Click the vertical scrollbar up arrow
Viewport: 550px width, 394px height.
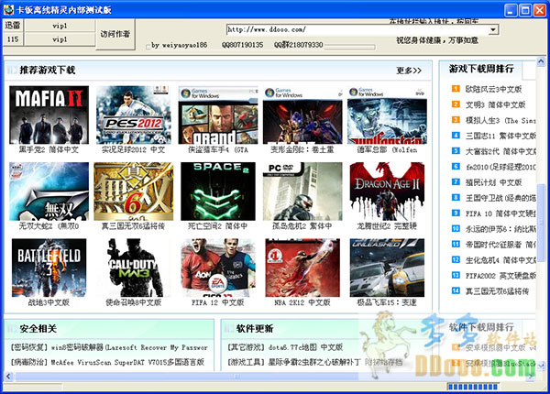[x=541, y=62]
